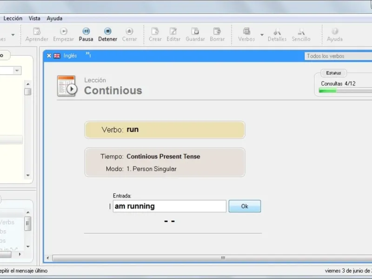Pause the lesson with Pausa

pyautogui.click(x=86, y=34)
